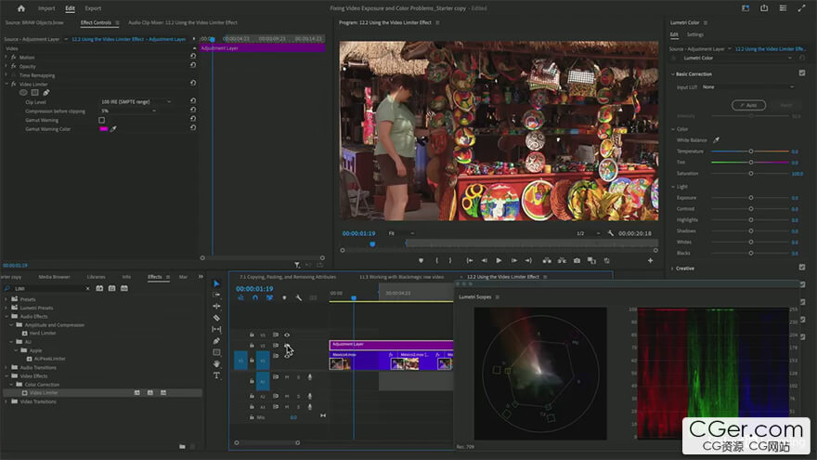Click the Auto button in Lumetri Color
The width and height of the screenshot is (817, 460).
748,105
